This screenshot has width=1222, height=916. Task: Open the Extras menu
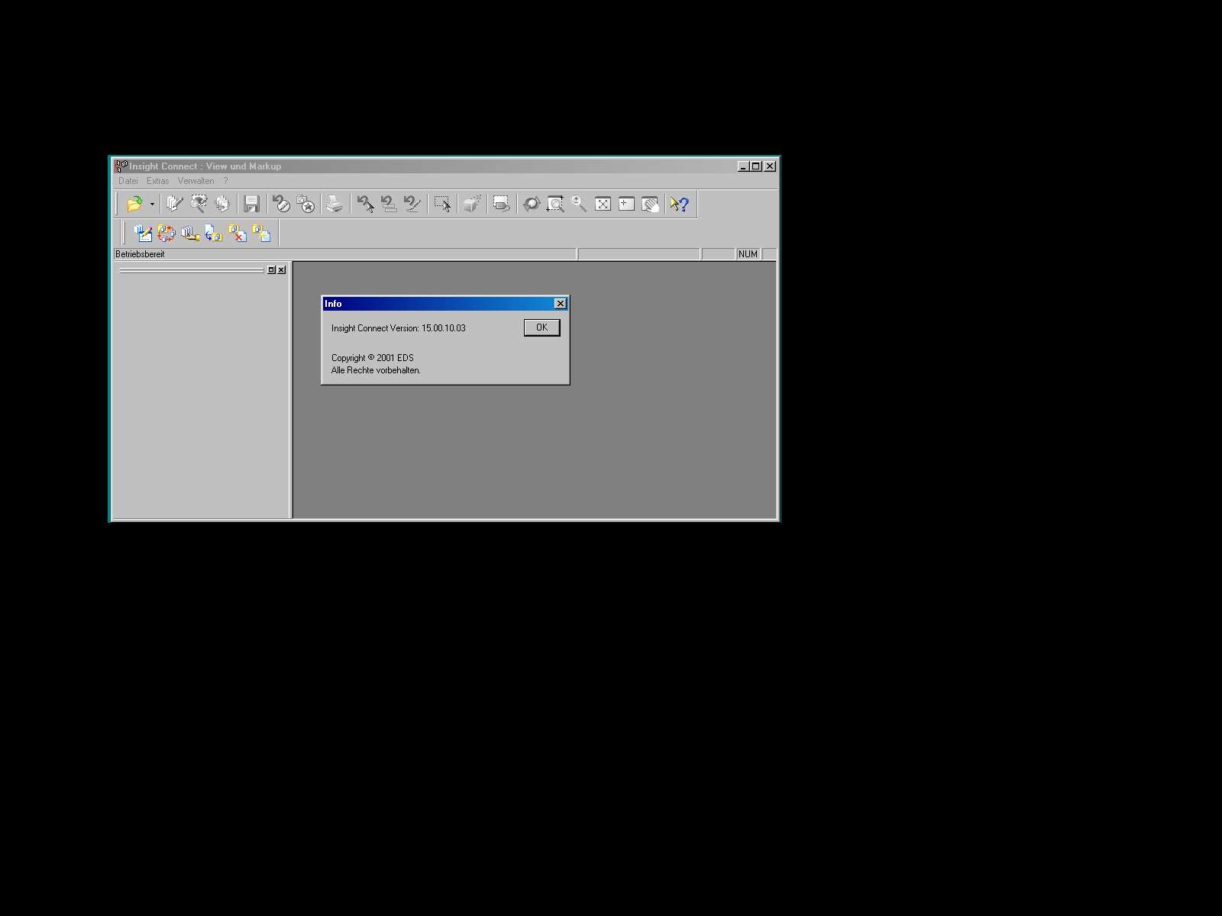[158, 181]
